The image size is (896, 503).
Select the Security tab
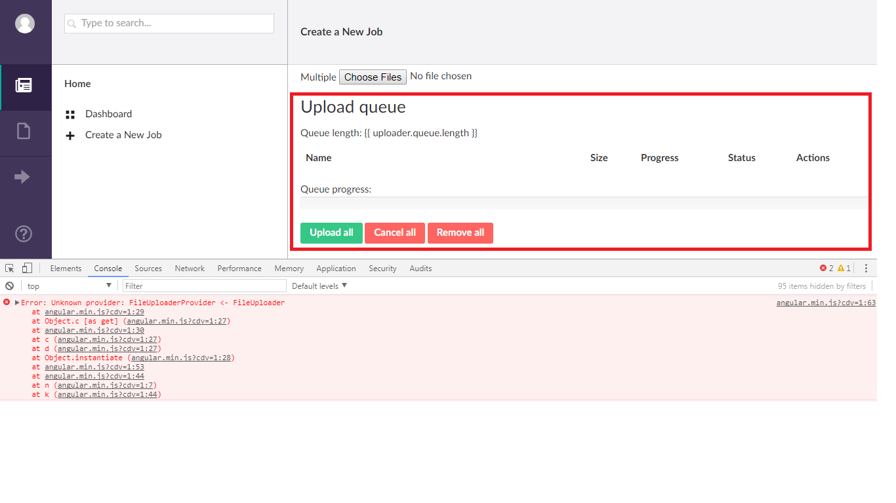pyautogui.click(x=382, y=268)
